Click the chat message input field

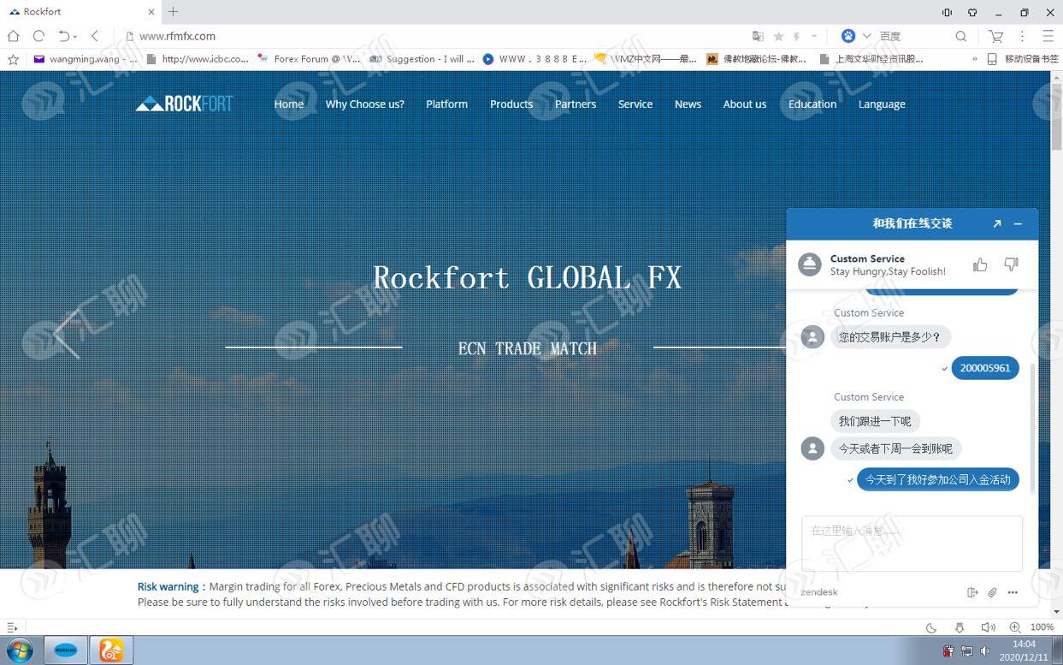click(x=912, y=543)
